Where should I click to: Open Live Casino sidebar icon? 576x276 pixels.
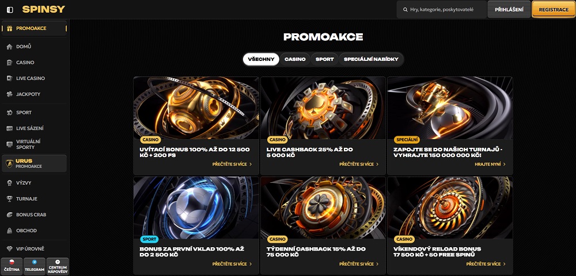[x=10, y=78]
